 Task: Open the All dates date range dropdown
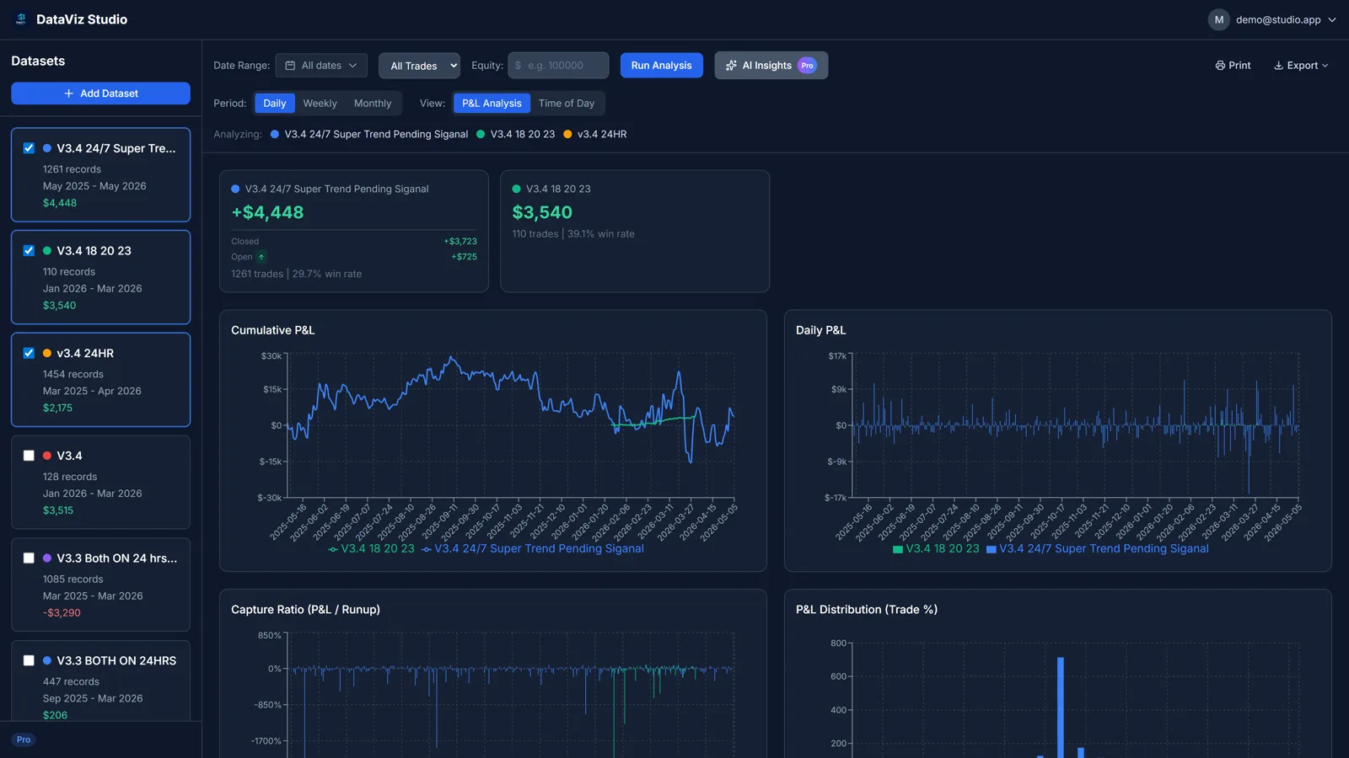coord(321,66)
